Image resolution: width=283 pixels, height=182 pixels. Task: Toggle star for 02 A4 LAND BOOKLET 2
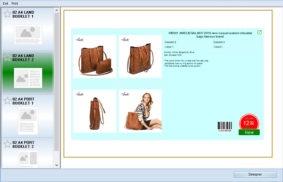point(7,57)
